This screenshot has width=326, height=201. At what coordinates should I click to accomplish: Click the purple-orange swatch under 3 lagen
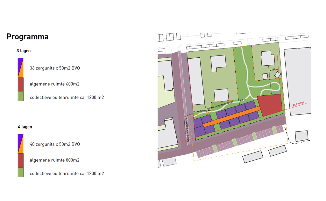(20, 68)
